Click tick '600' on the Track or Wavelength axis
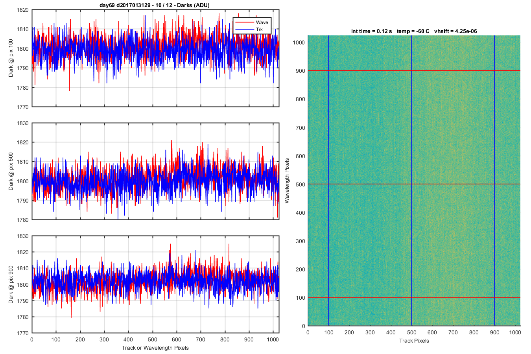Image resolution: width=531 pixels, height=354 pixels. click(177, 339)
